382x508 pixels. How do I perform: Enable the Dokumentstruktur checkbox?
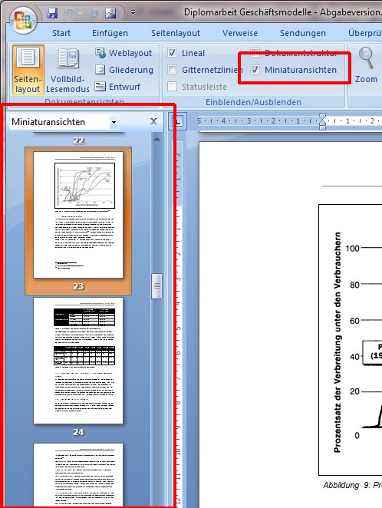(x=255, y=52)
